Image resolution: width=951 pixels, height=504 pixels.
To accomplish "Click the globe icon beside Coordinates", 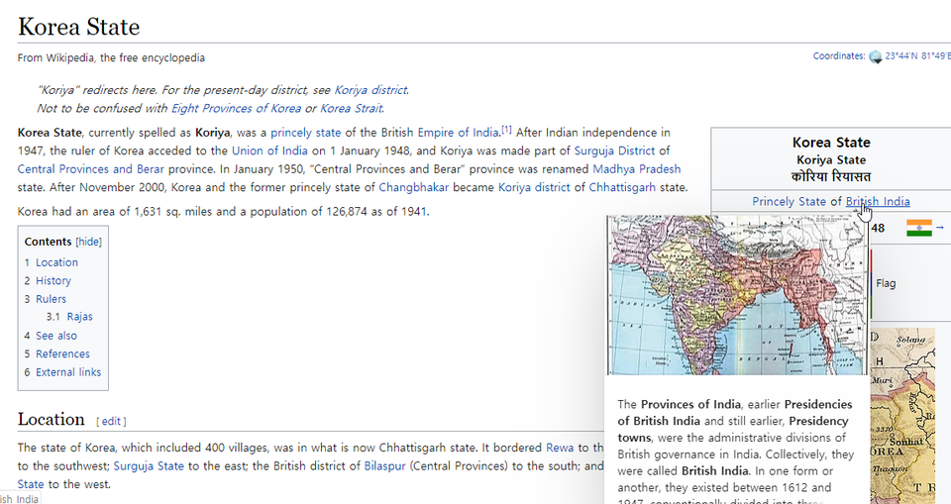I will point(875,56).
